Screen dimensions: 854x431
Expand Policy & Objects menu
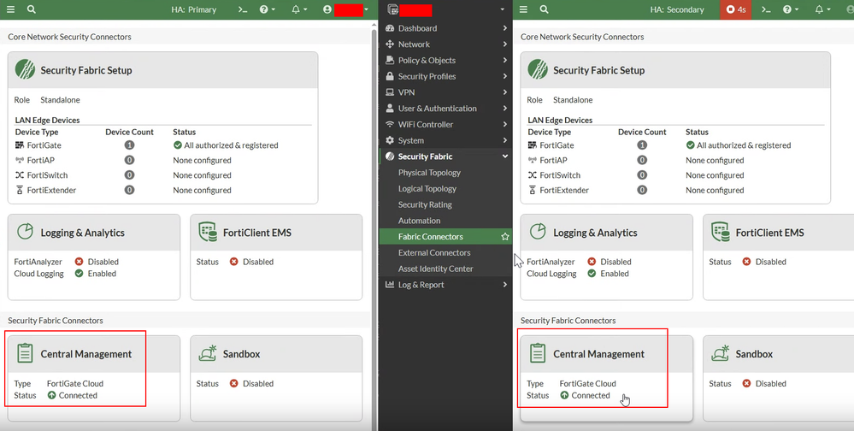click(445, 61)
